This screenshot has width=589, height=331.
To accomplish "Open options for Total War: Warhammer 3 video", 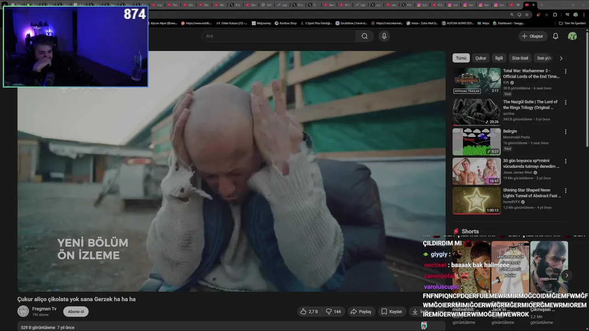I will (x=566, y=72).
